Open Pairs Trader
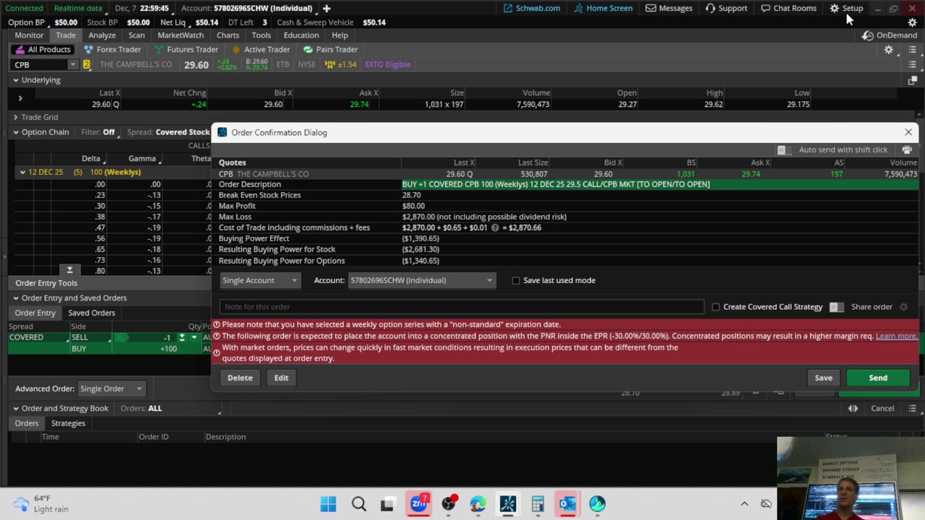The height and width of the screenshot is (520, 925). [x=330, y=49]
